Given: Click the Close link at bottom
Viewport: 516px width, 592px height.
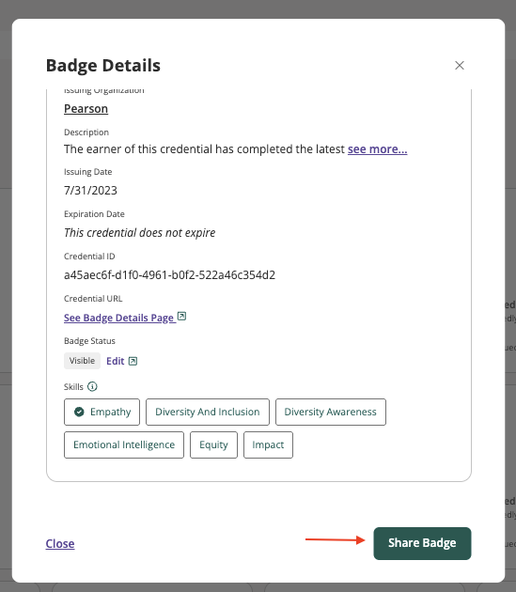Looking at the screenshot, I should pos(60,544).
